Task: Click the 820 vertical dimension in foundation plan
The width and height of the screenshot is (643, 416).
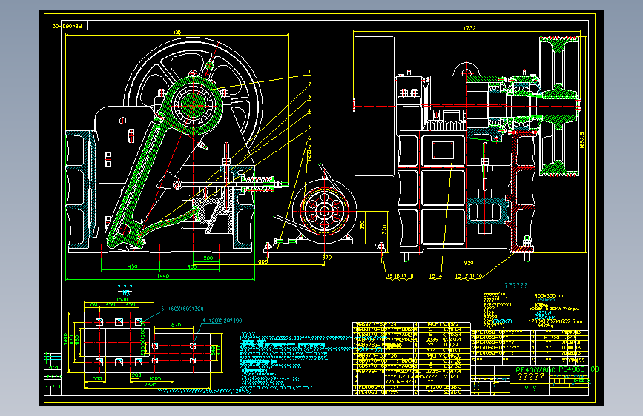Action: (71, 340)
